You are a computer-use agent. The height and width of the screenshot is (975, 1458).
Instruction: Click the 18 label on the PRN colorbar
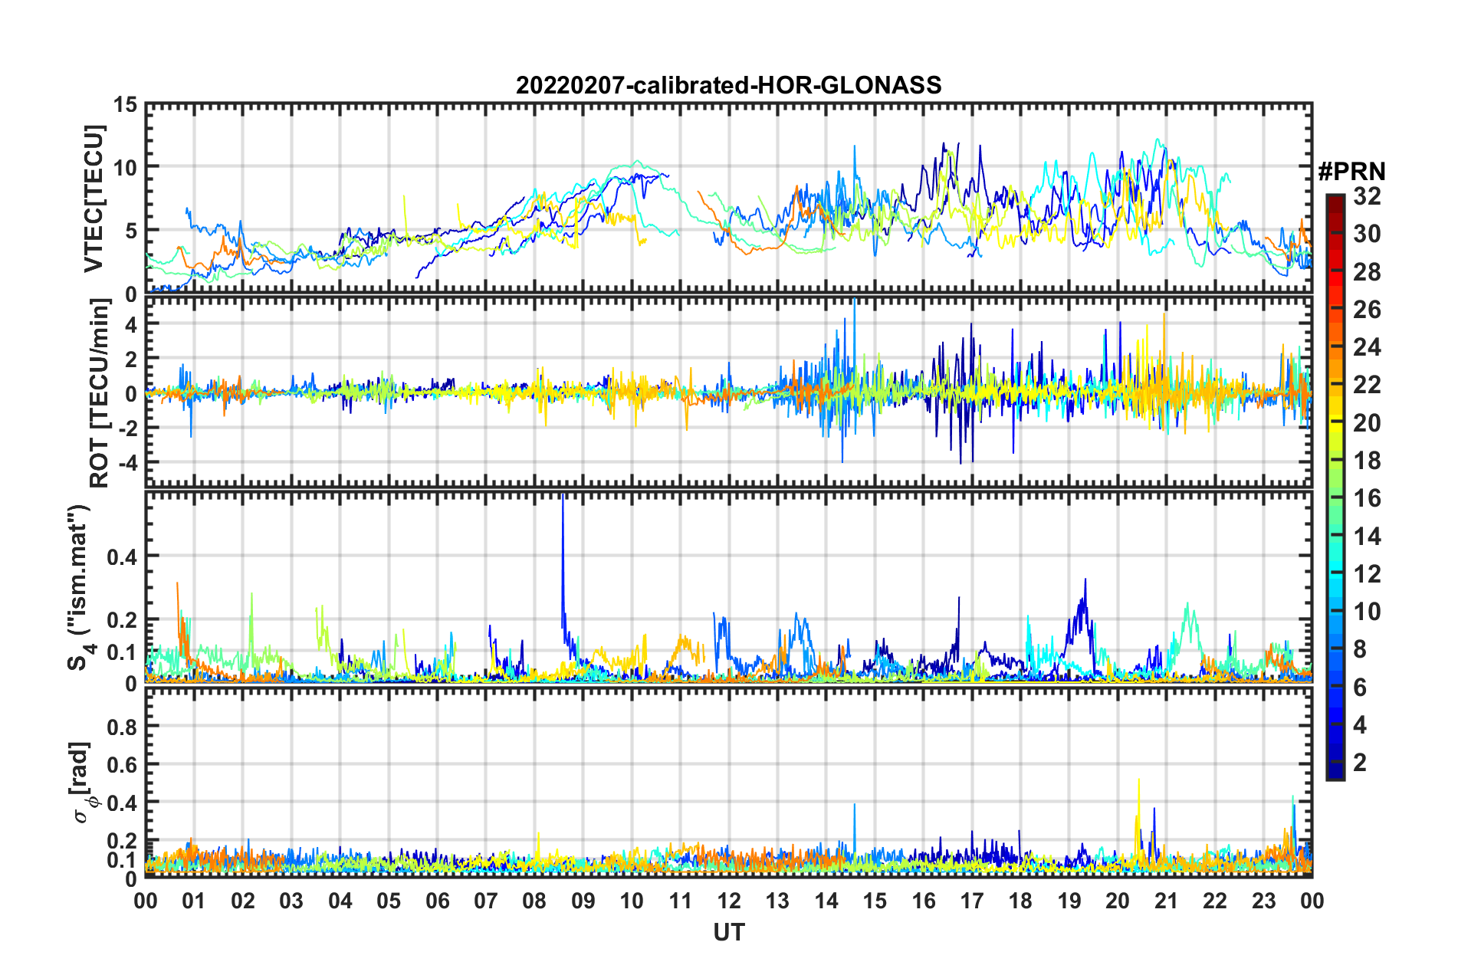1367,461
